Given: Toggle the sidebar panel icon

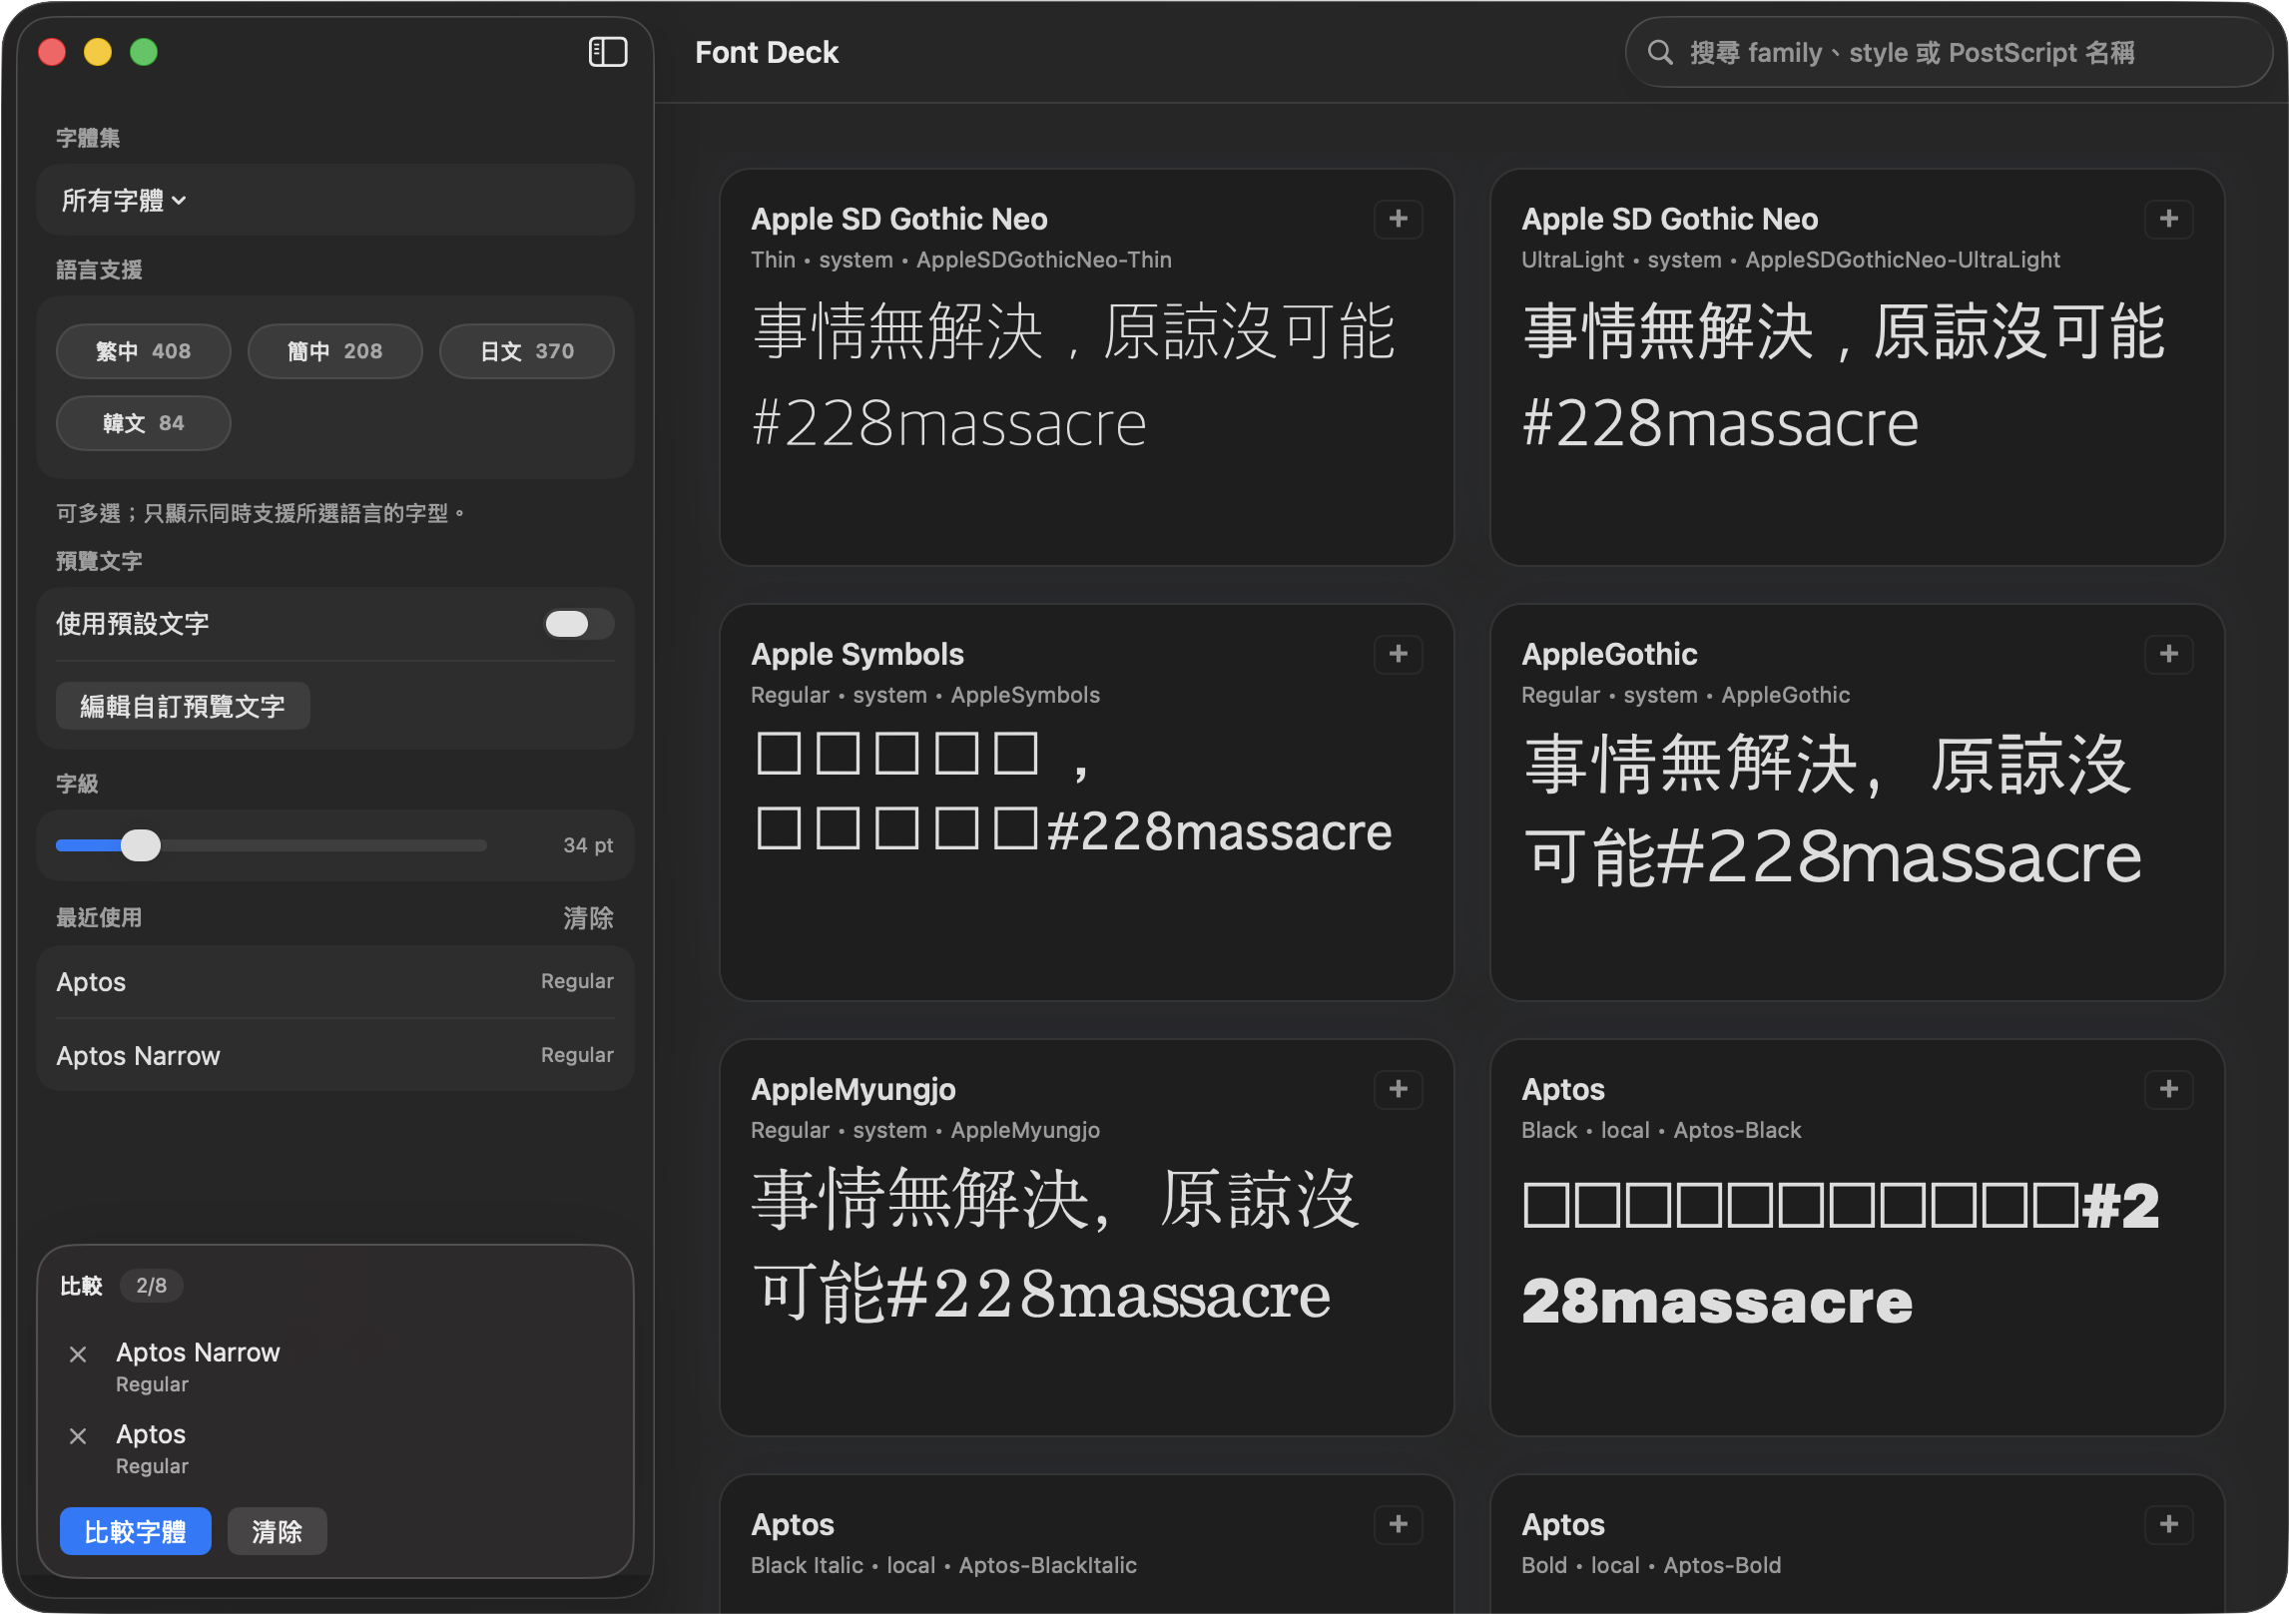Looking at the screenshot, I should [x=607, y=52].
